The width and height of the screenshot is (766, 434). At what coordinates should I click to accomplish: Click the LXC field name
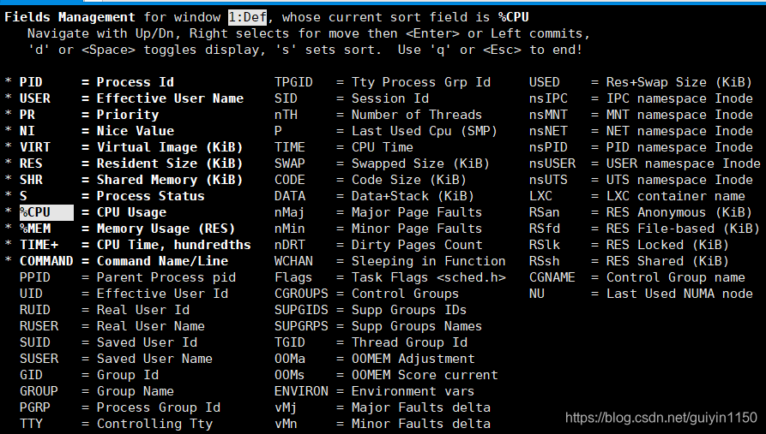tap(540, 196)
